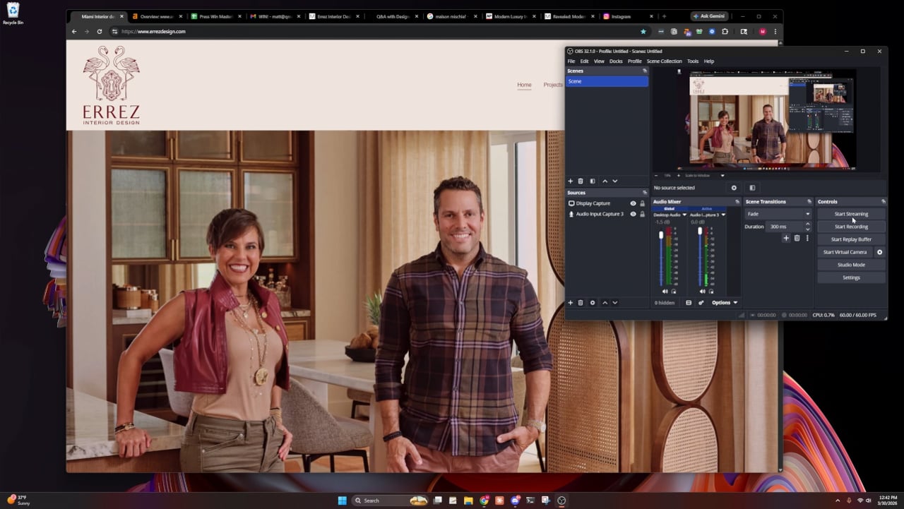
Task: Open the Scene Collection menu
Action: 664,61
